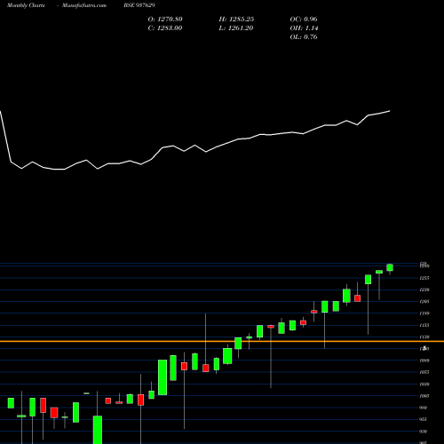Viewport: 444px width, 444px height.
Task: Select the 'BSE 937629' symbol text
Action: [x=139, y=5]
